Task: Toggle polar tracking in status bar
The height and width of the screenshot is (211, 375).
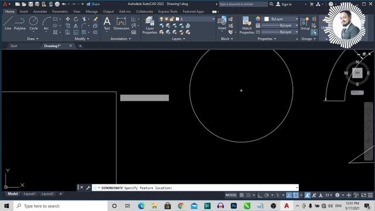Action: (267, 195)
